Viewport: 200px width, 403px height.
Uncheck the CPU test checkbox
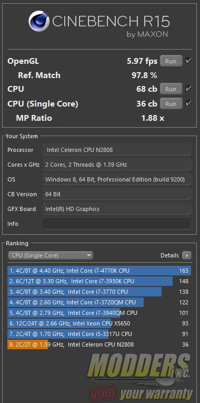(x=188, y=89)
